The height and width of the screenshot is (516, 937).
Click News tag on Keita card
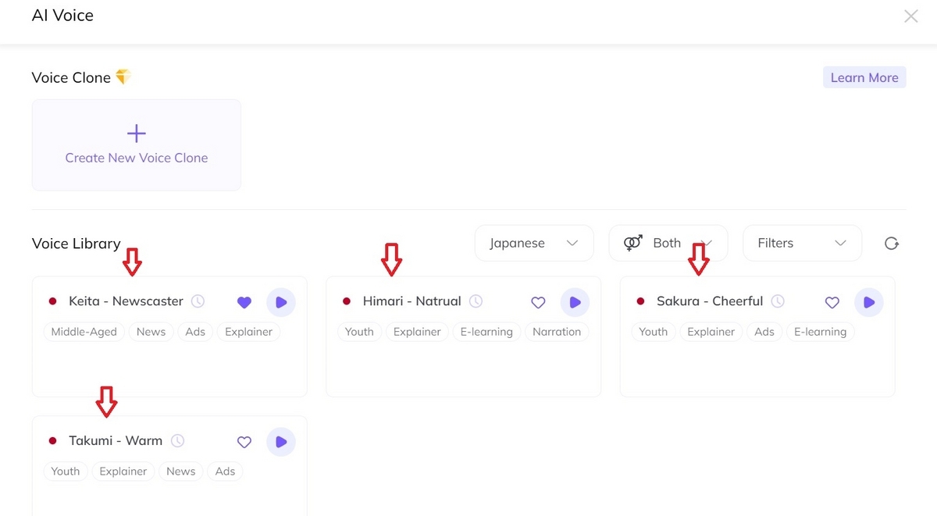pos(151,332)
